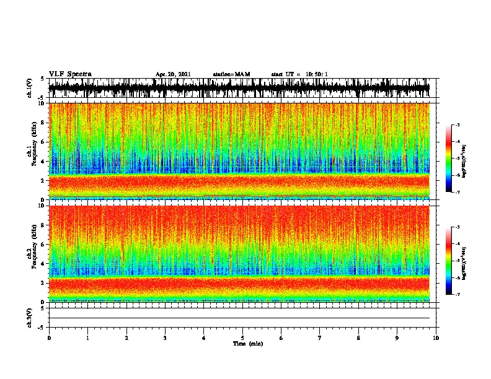
Task: Click the time axis tick label "9"
Action: point(397,338)
